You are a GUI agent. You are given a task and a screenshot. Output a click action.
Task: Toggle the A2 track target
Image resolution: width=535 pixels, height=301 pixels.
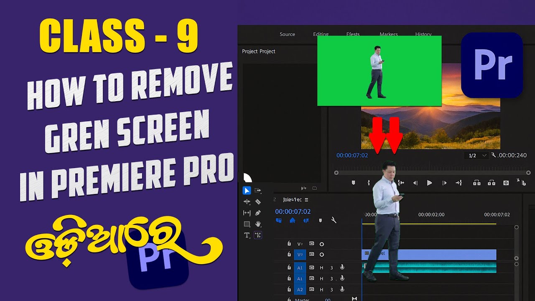(x=300, y=289)
